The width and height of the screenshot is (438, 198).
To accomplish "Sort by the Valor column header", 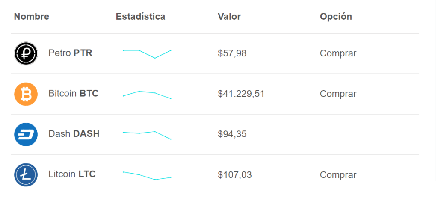I will 229,17.
